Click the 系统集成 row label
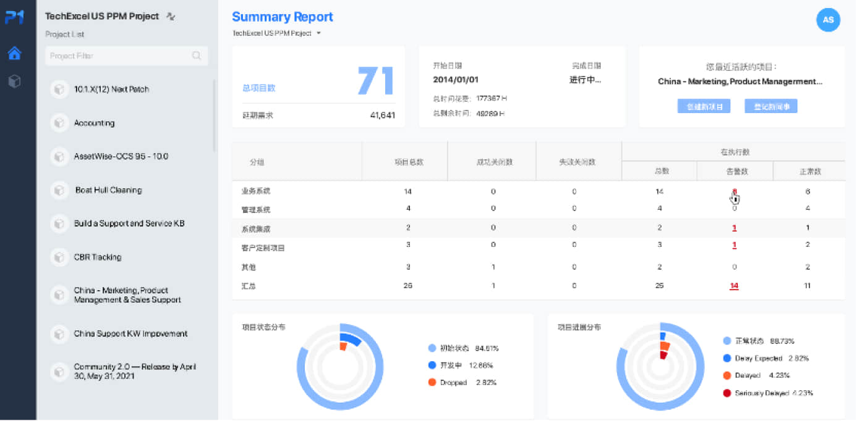This screenshot has width=857, height=421. pos(256,229)
